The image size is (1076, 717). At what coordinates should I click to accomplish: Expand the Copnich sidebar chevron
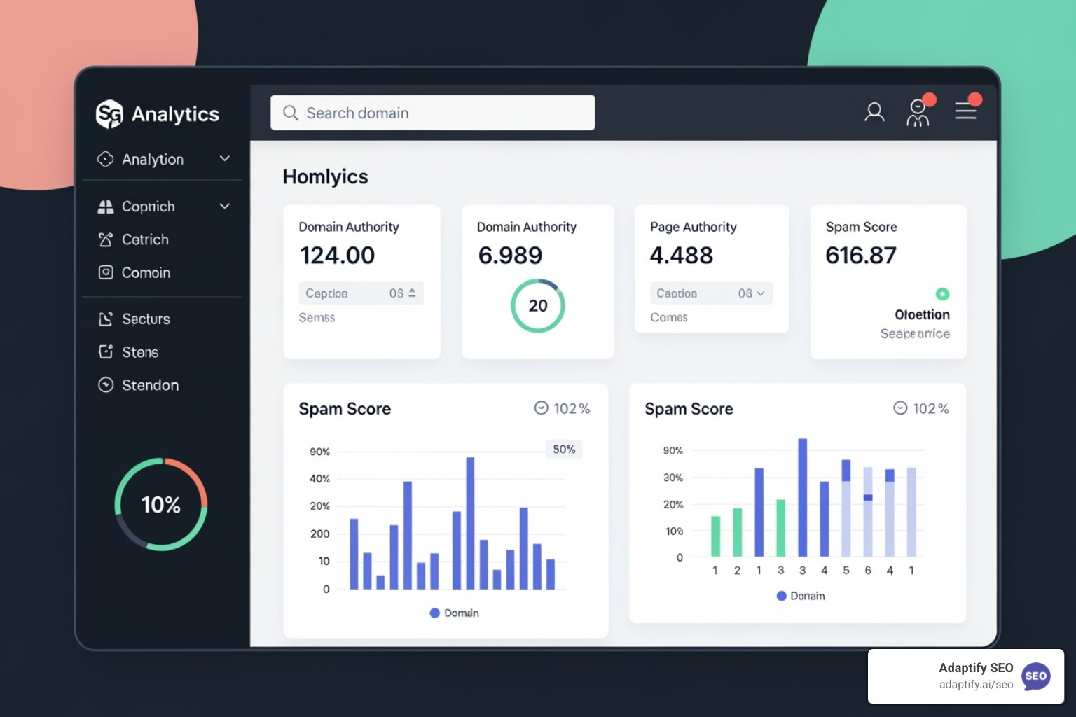click(x=225, y=207)
